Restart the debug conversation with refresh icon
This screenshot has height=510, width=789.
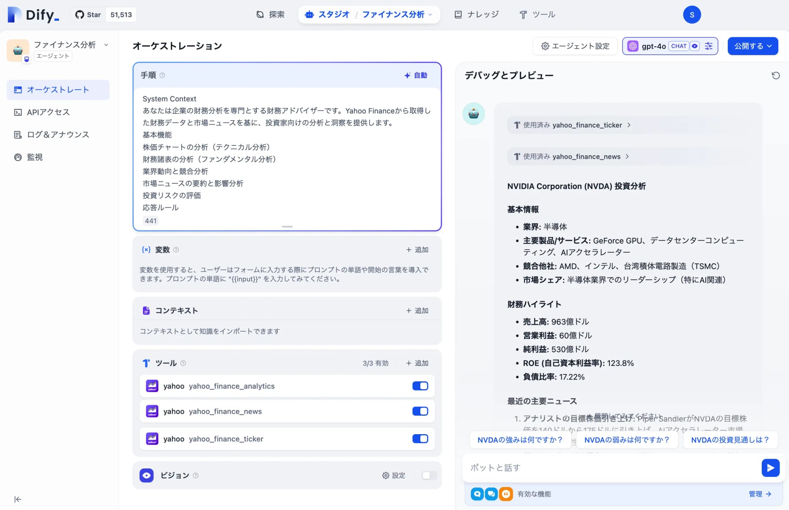coord(776,75)
